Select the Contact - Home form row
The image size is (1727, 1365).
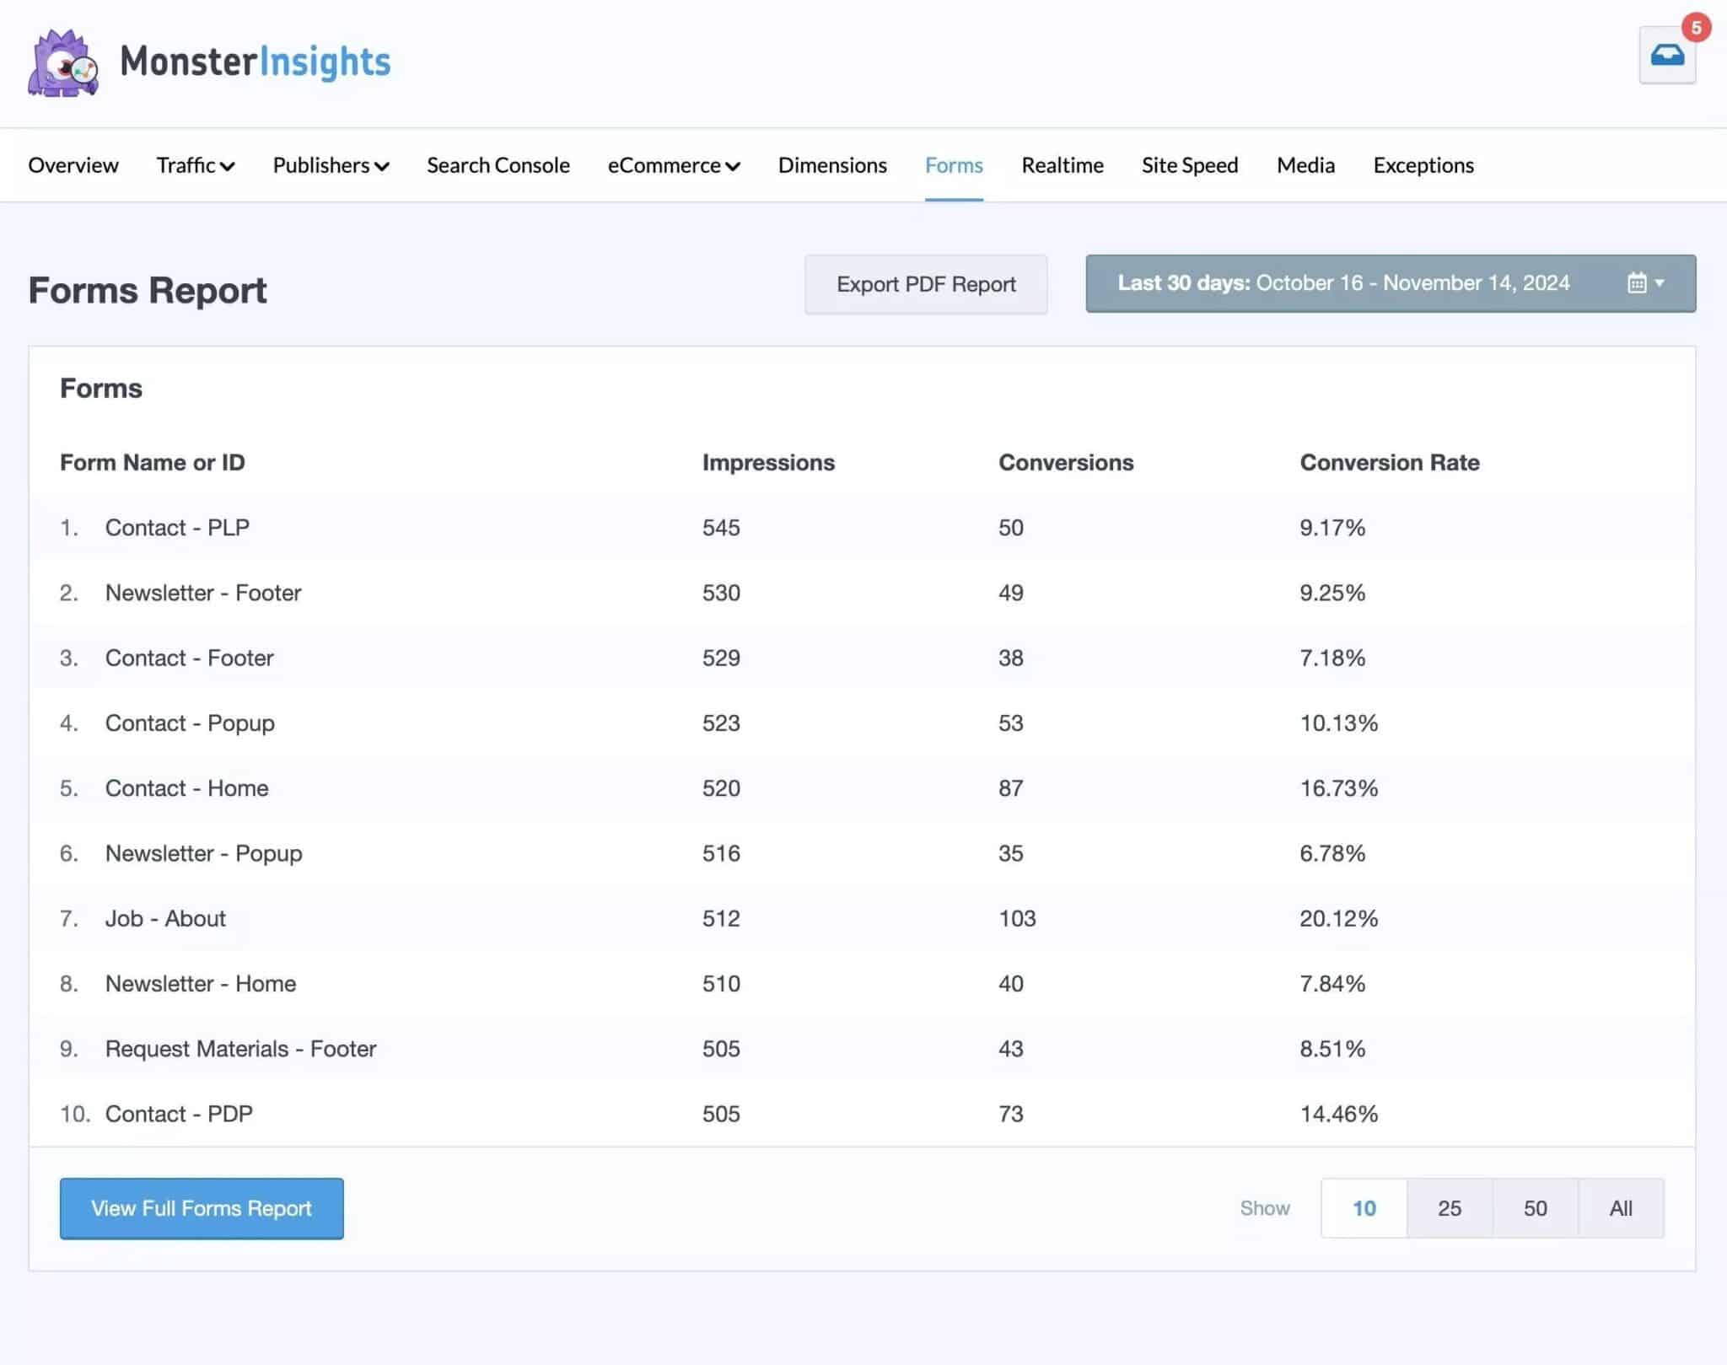click(x=186, y=787)
